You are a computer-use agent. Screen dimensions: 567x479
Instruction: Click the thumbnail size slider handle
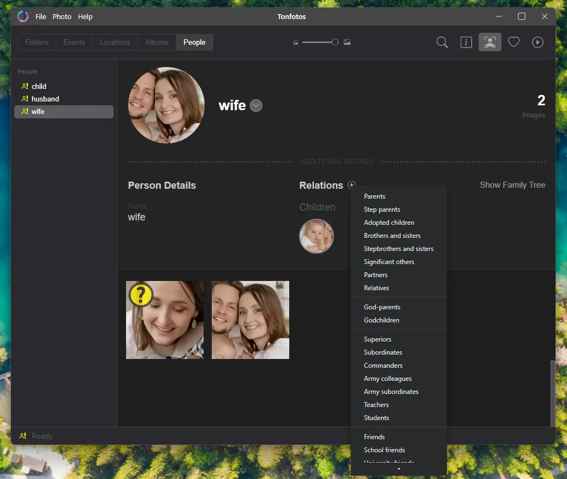[335, 43]
